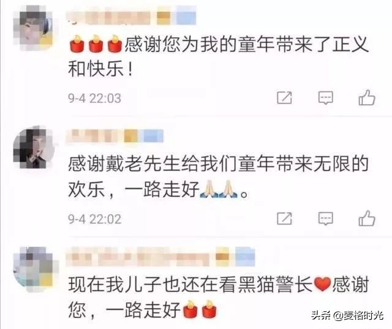Open reply bubble on the 22:03 comment
The image size is (392, 329).
click(325, 98)
